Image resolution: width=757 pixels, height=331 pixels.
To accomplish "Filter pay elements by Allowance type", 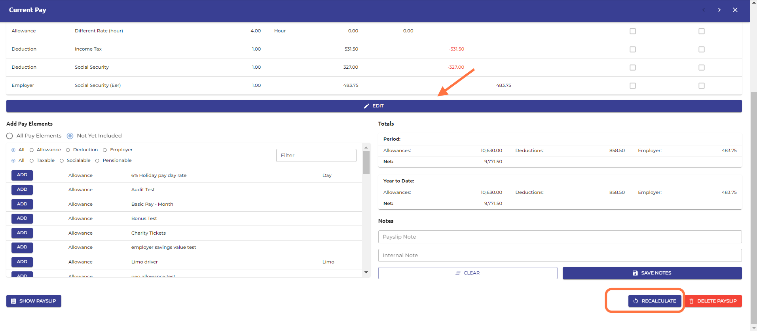I will tap(32, 150).
